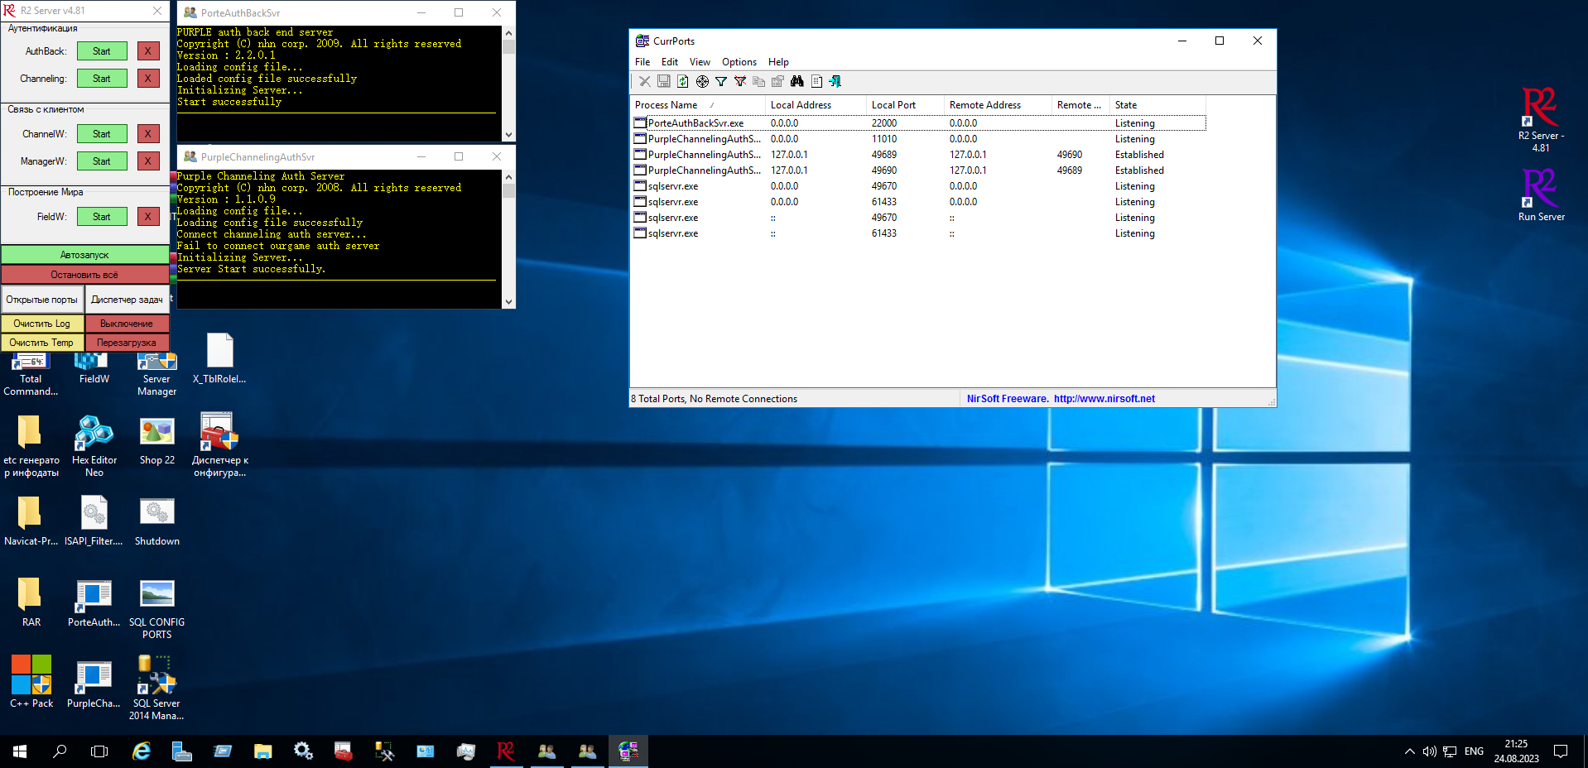Open the Help menu in CurrPorts
The height and width of the screenshot is (768, 1588).
(778, 62)
